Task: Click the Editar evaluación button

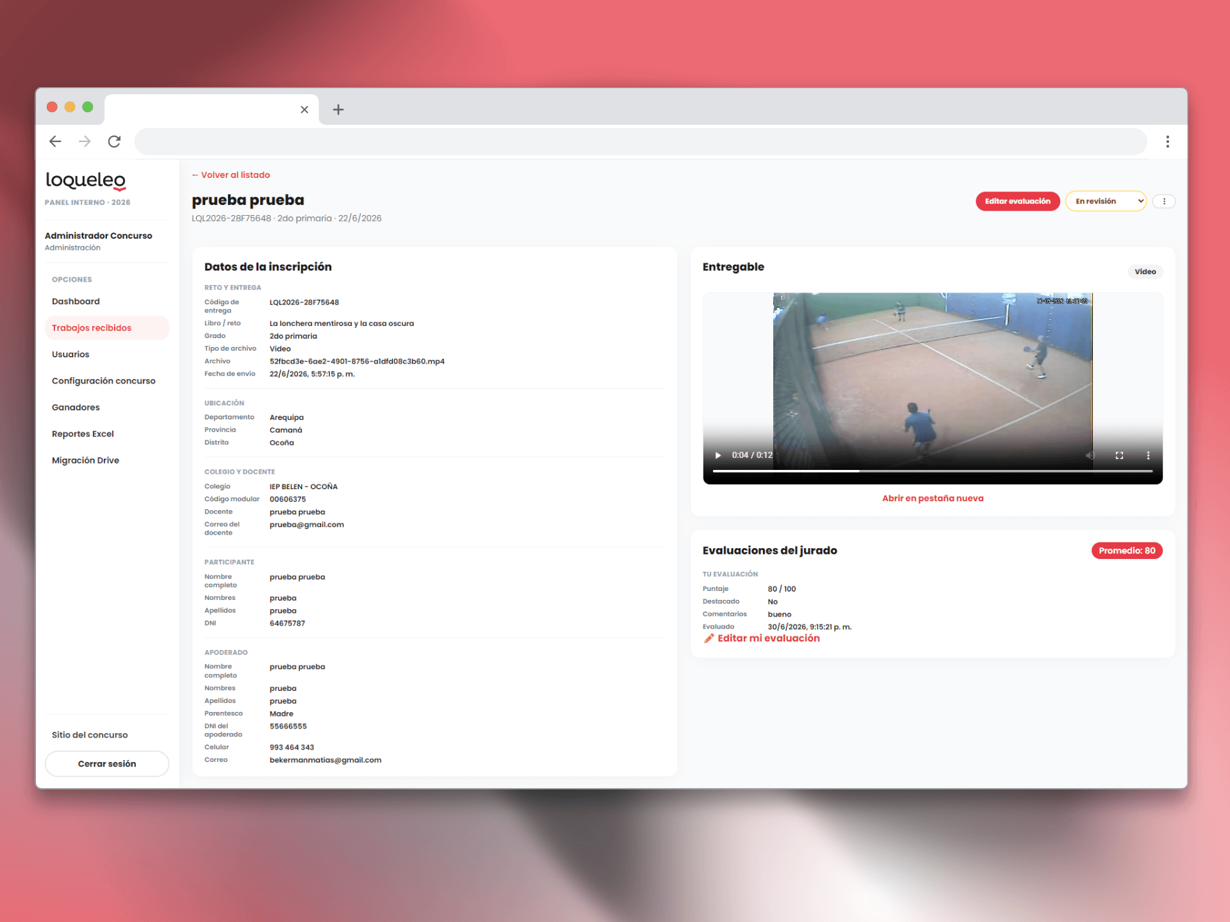Action: (1017, 201)
